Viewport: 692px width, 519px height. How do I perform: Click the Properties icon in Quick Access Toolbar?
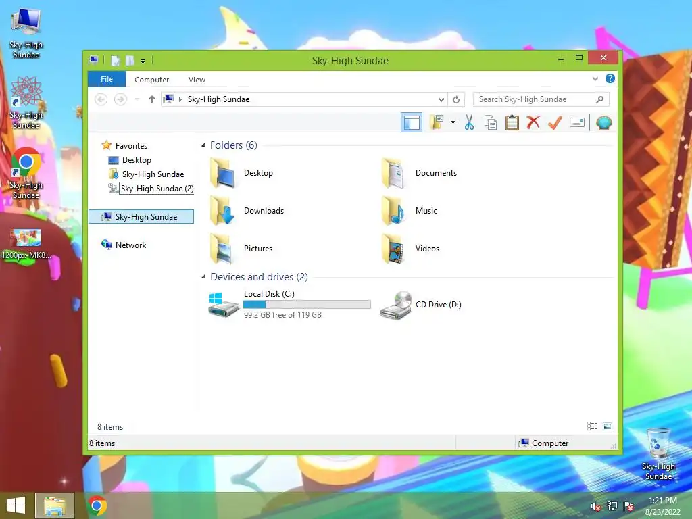click(x=115, y=60)
